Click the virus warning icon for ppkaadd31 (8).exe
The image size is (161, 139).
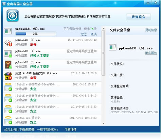[8, 43]
